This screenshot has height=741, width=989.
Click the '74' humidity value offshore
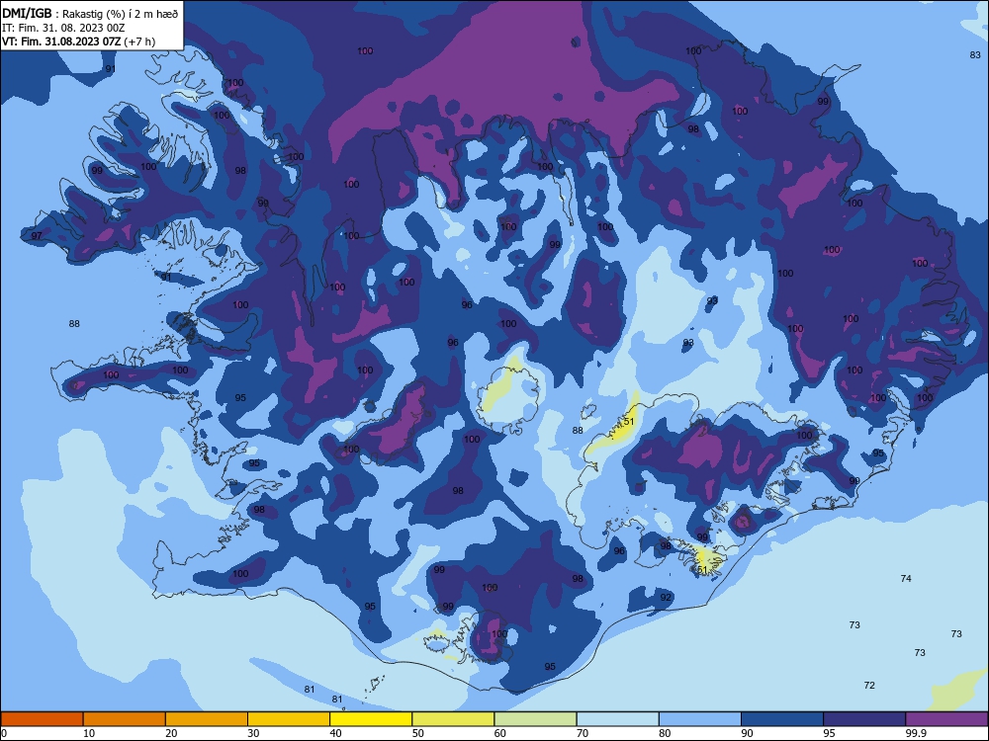906,578
